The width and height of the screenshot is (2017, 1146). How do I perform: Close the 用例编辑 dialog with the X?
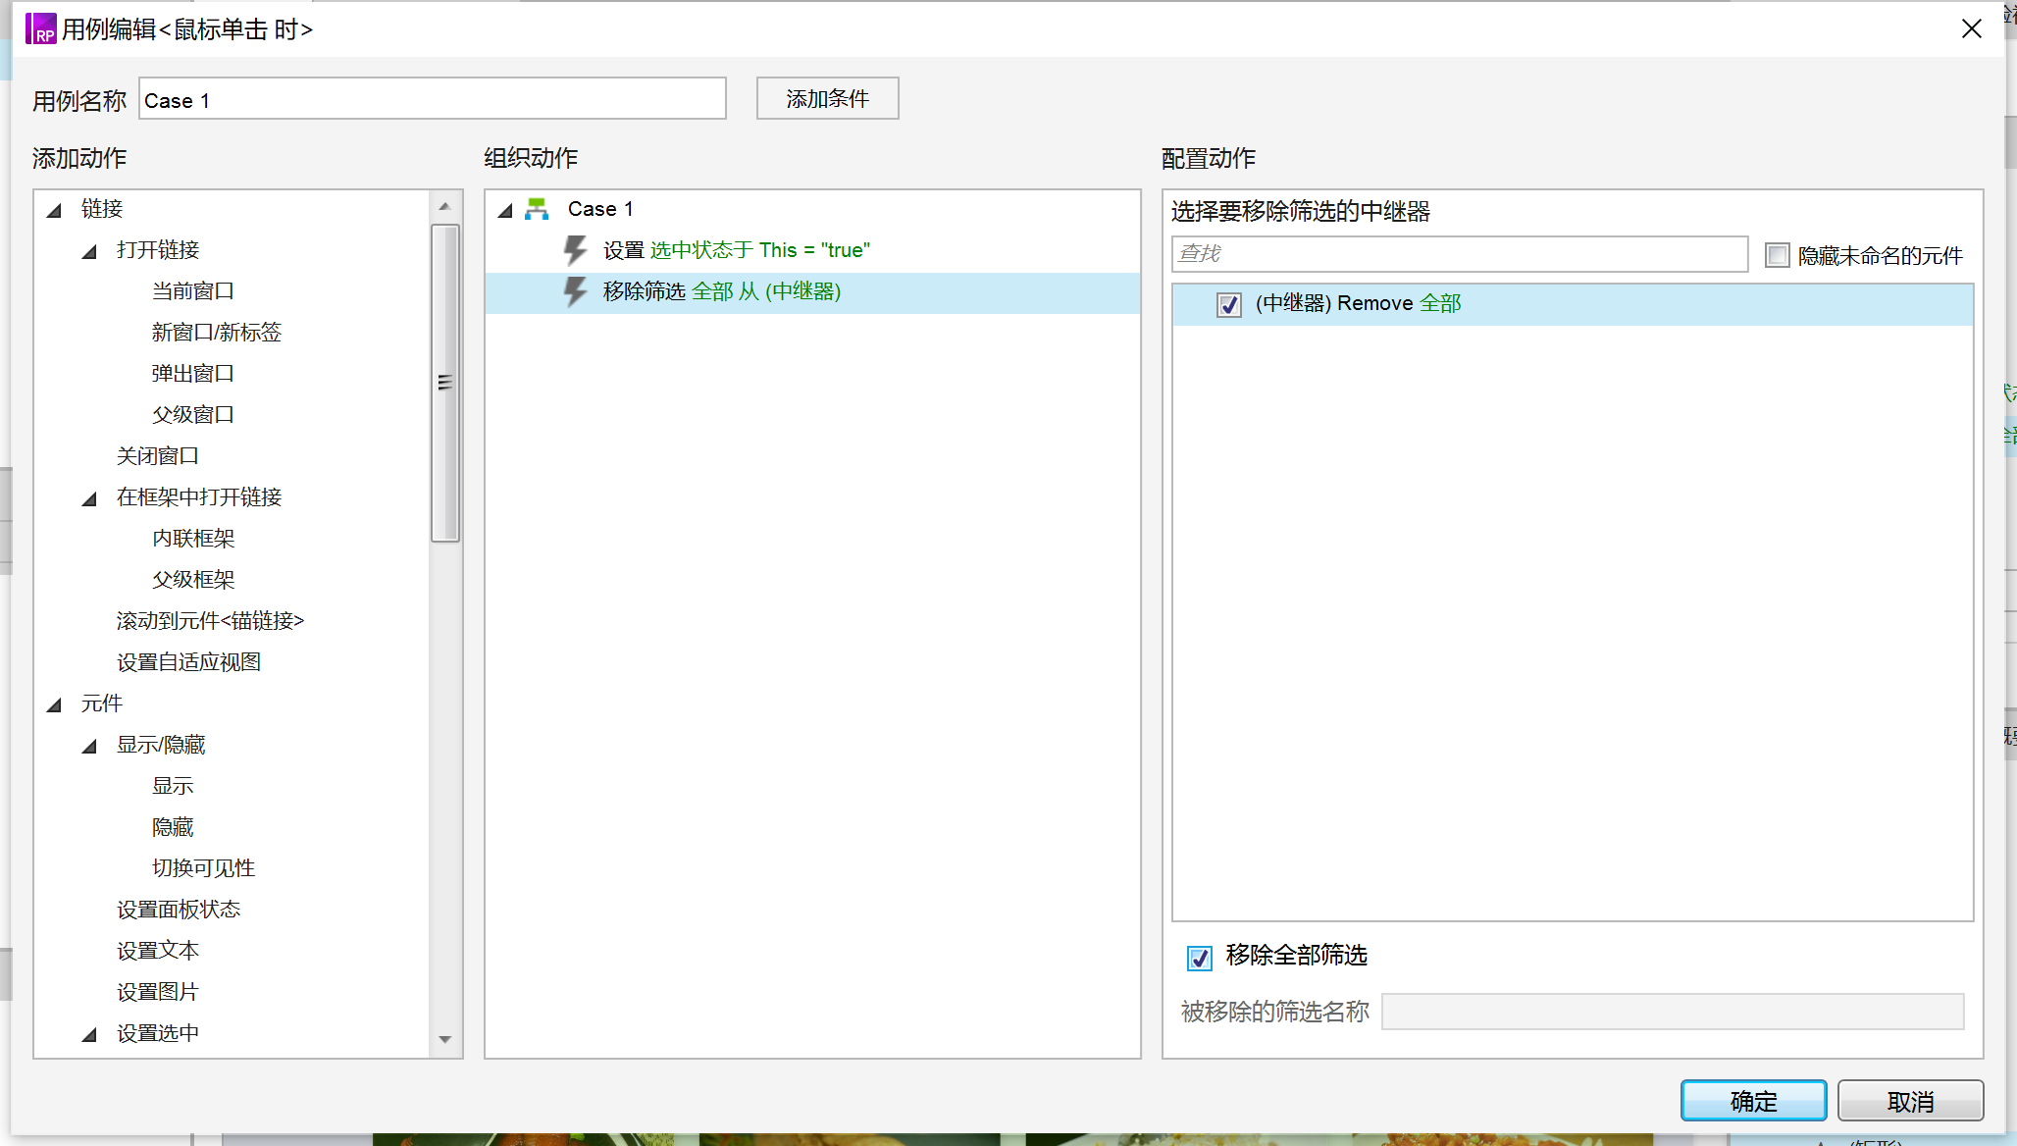tap(1972, 29)
